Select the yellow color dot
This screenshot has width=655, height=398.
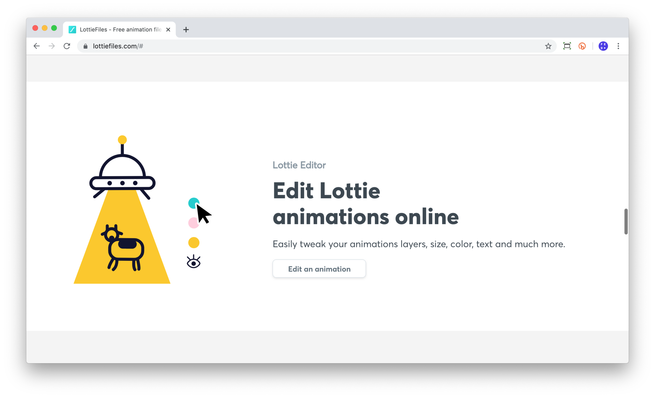point(194,243)
